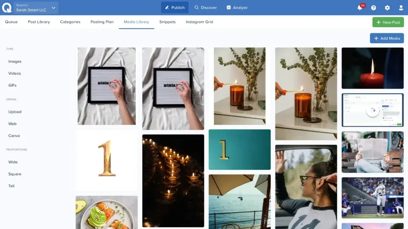Go to the Analyze section
Image resolution: width=408 pixels, height=229 pixels.
[x=237, y=8]
